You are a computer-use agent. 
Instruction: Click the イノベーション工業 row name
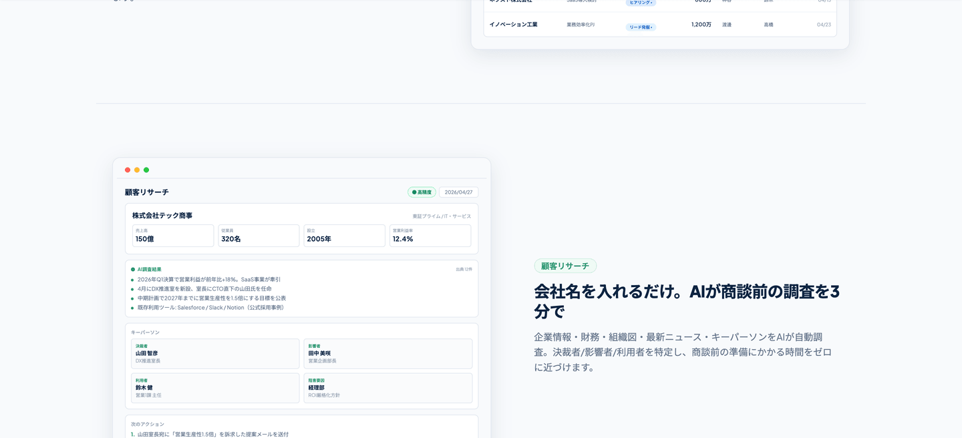513,25
